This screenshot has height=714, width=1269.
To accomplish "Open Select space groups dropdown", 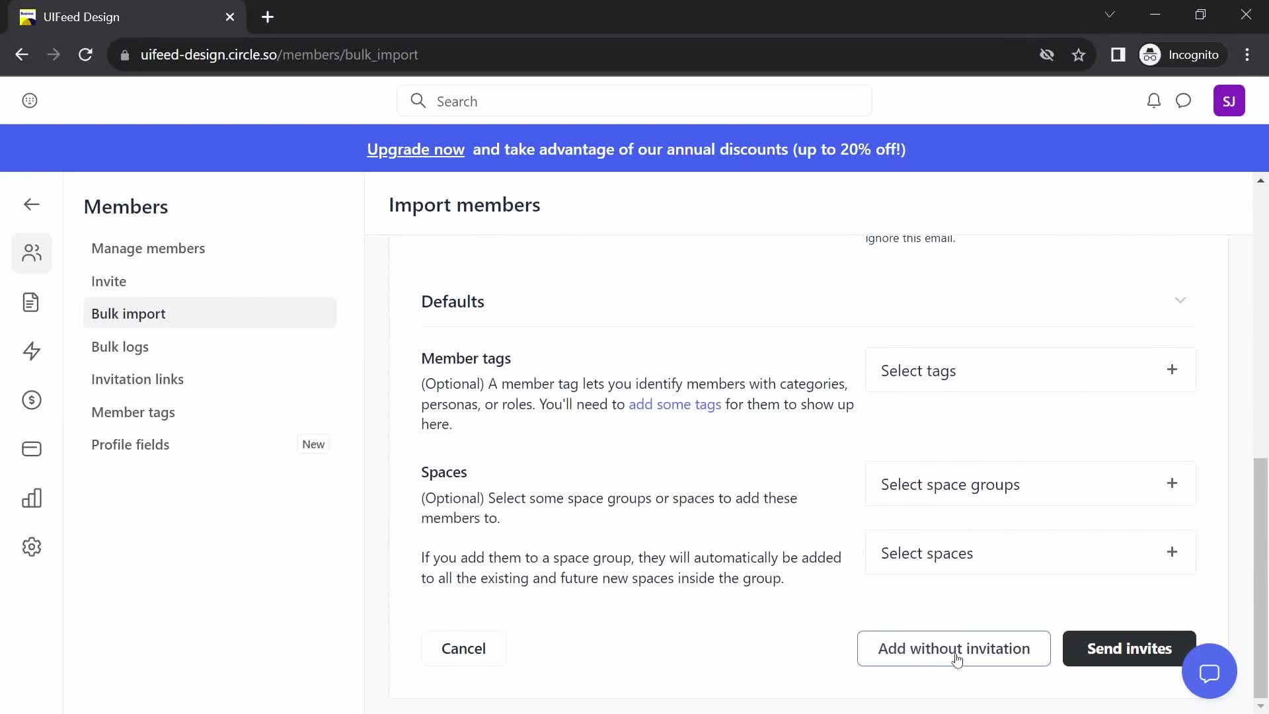I will point(1031,484).
